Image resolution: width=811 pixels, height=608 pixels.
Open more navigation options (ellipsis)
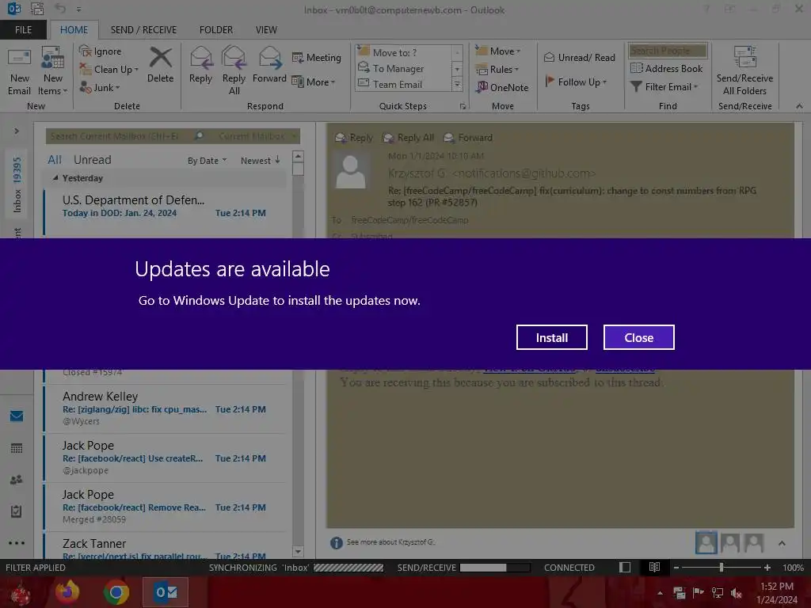(17, 543)
